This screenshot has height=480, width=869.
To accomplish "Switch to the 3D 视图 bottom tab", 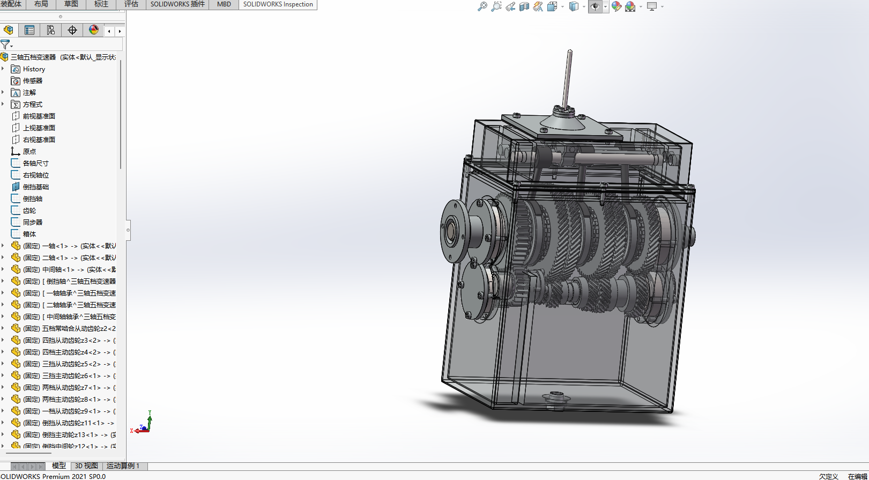I will coord(86,466).
